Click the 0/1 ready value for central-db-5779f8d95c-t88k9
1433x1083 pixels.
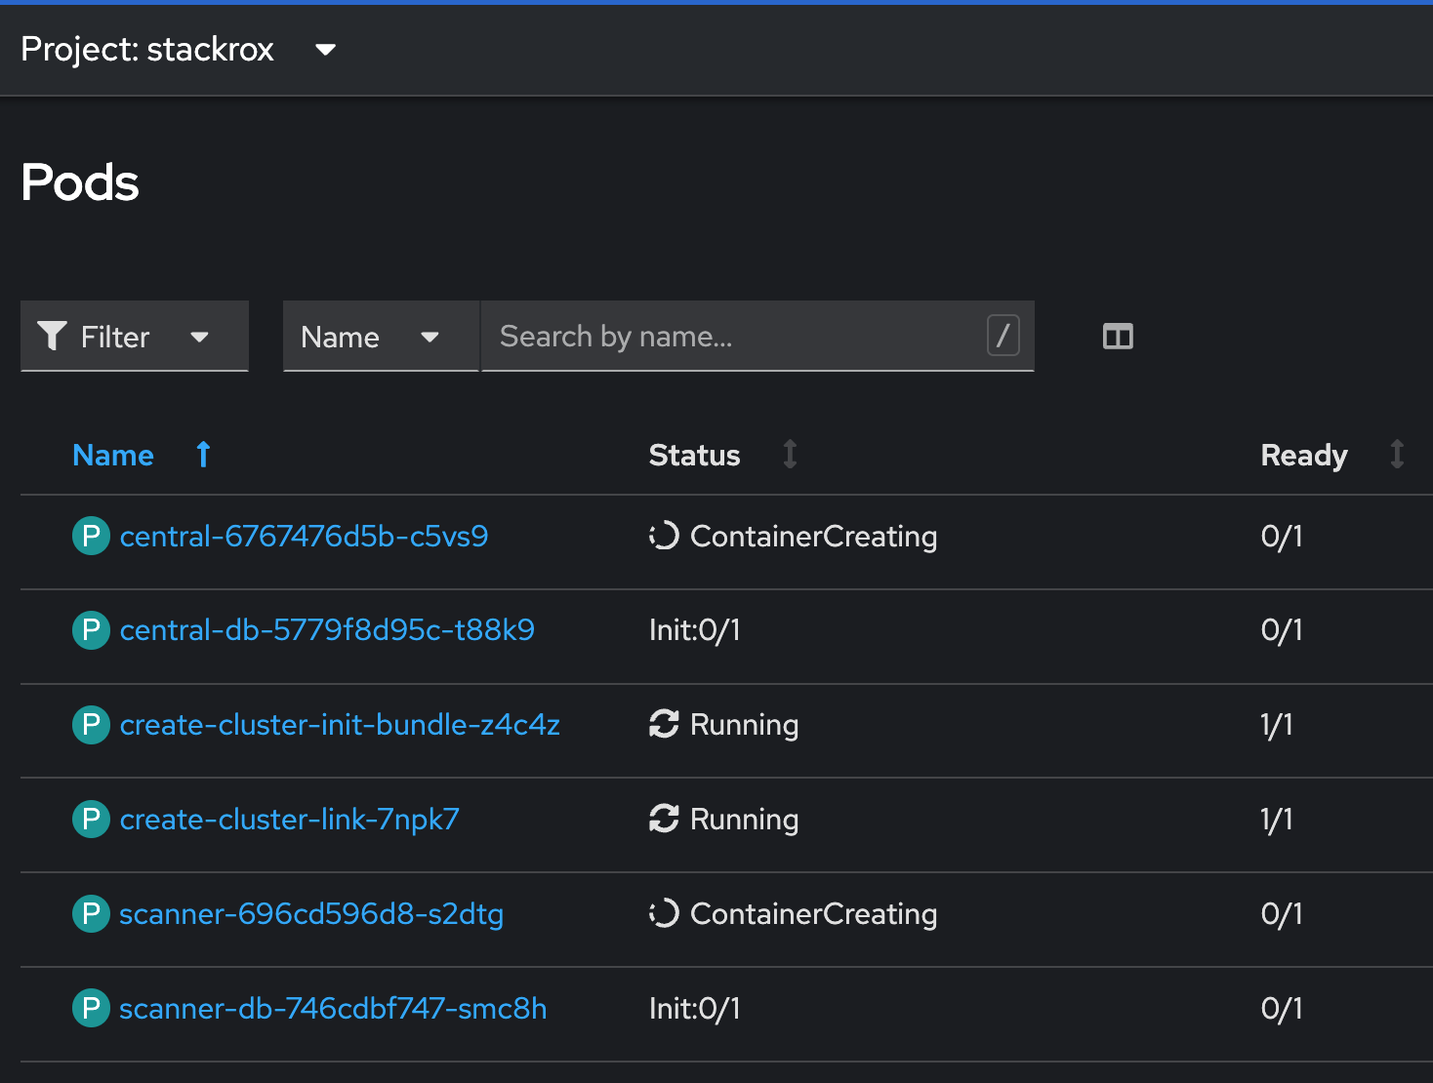[1282, 630]
